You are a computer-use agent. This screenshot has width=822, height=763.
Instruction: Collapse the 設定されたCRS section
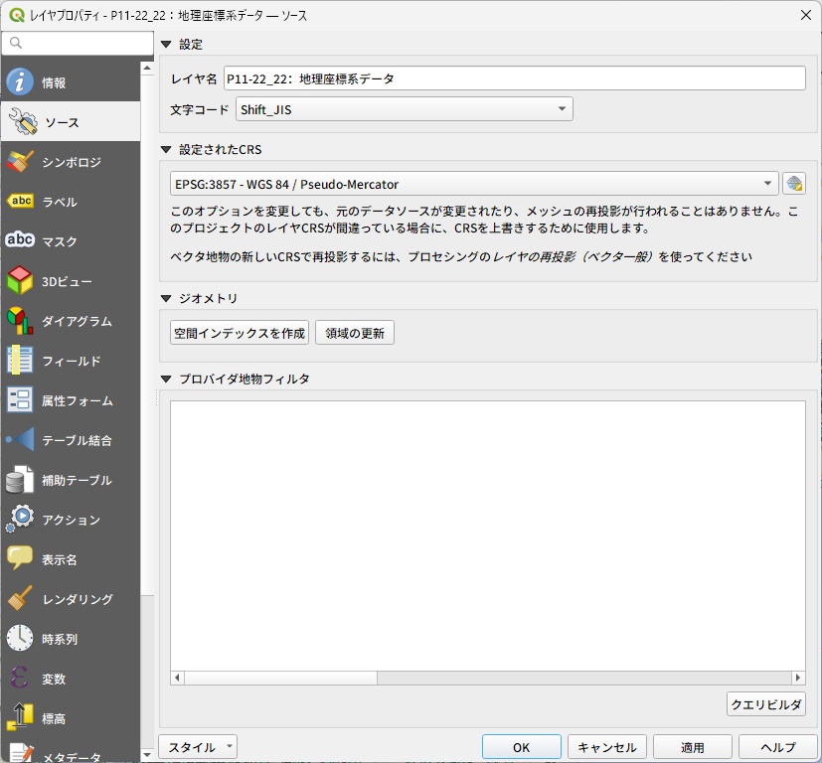click(x=164, y=149)
